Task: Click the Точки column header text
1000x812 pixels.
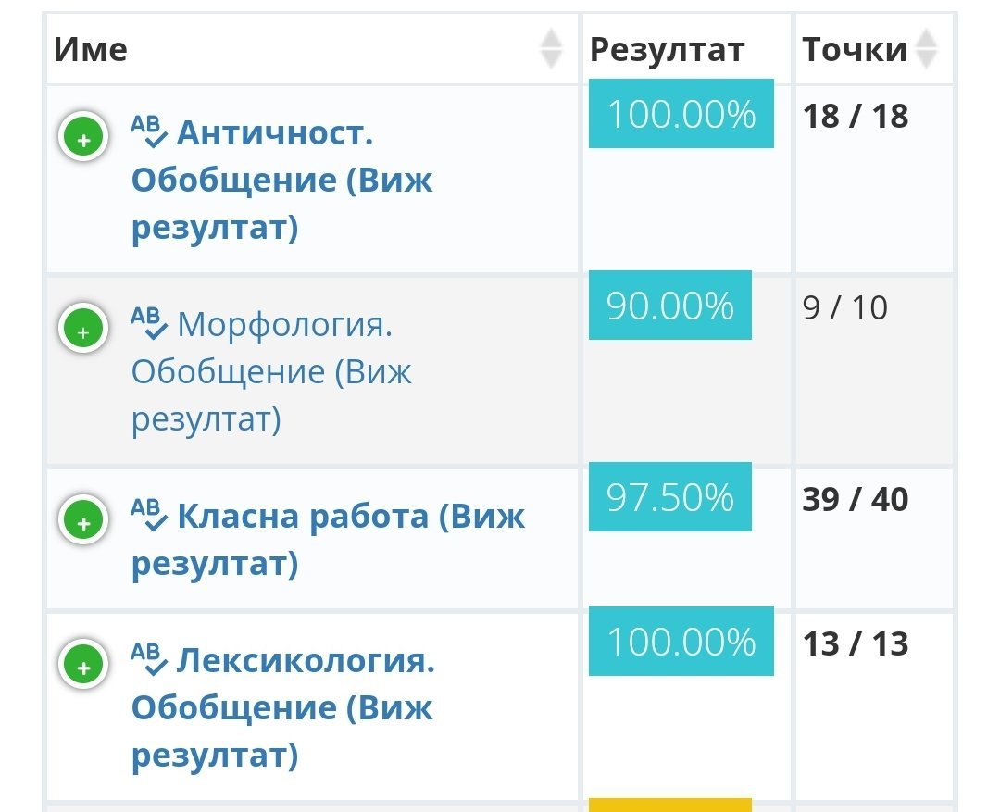Action: click(854, 49)
